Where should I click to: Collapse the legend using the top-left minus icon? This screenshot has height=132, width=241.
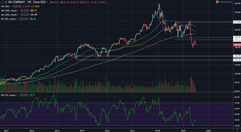pyautogui.click(x=2, y=2)
